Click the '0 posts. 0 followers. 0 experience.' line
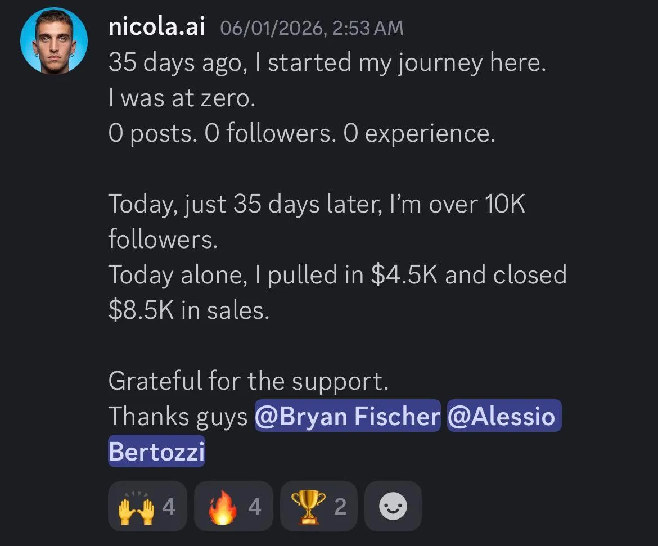This screenshot has height=546, width=658. pos(301,134)
